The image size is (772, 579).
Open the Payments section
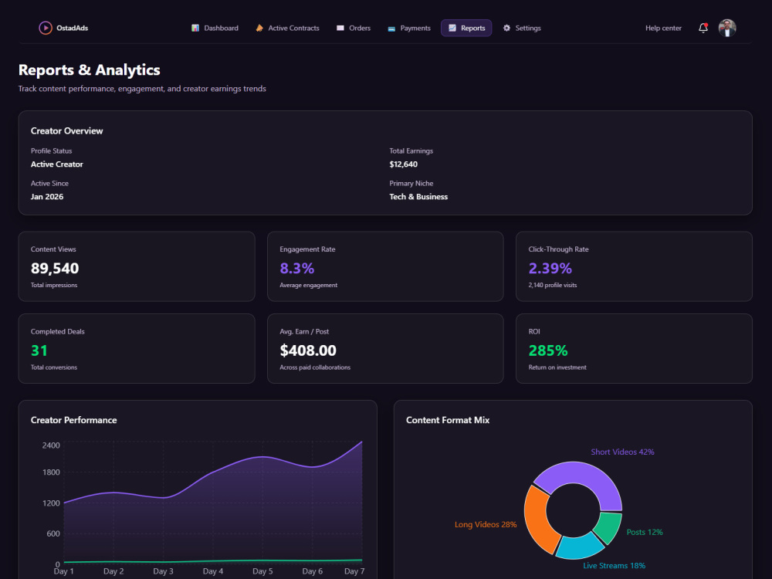click(x=409, y=28)
